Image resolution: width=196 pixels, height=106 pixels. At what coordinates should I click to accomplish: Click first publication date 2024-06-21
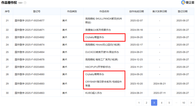pyautogui.click(x=160, y=84)
